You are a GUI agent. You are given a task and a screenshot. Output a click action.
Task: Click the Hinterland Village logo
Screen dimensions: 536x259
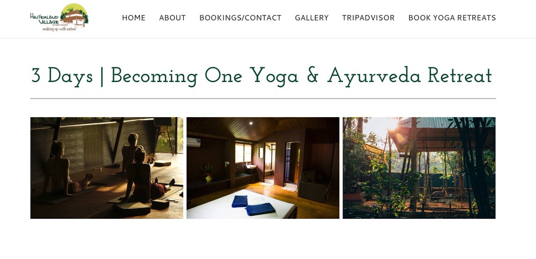pyautogui.click(x=59, y=18)
